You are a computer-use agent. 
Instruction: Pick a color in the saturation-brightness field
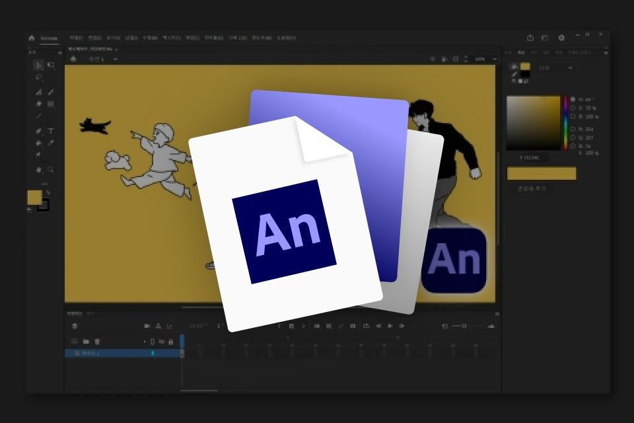tap(533, 123)
